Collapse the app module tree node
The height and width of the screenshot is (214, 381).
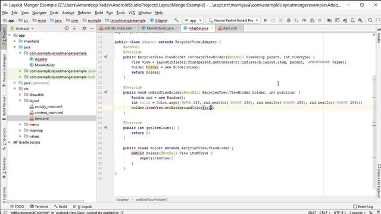point(10,36)
